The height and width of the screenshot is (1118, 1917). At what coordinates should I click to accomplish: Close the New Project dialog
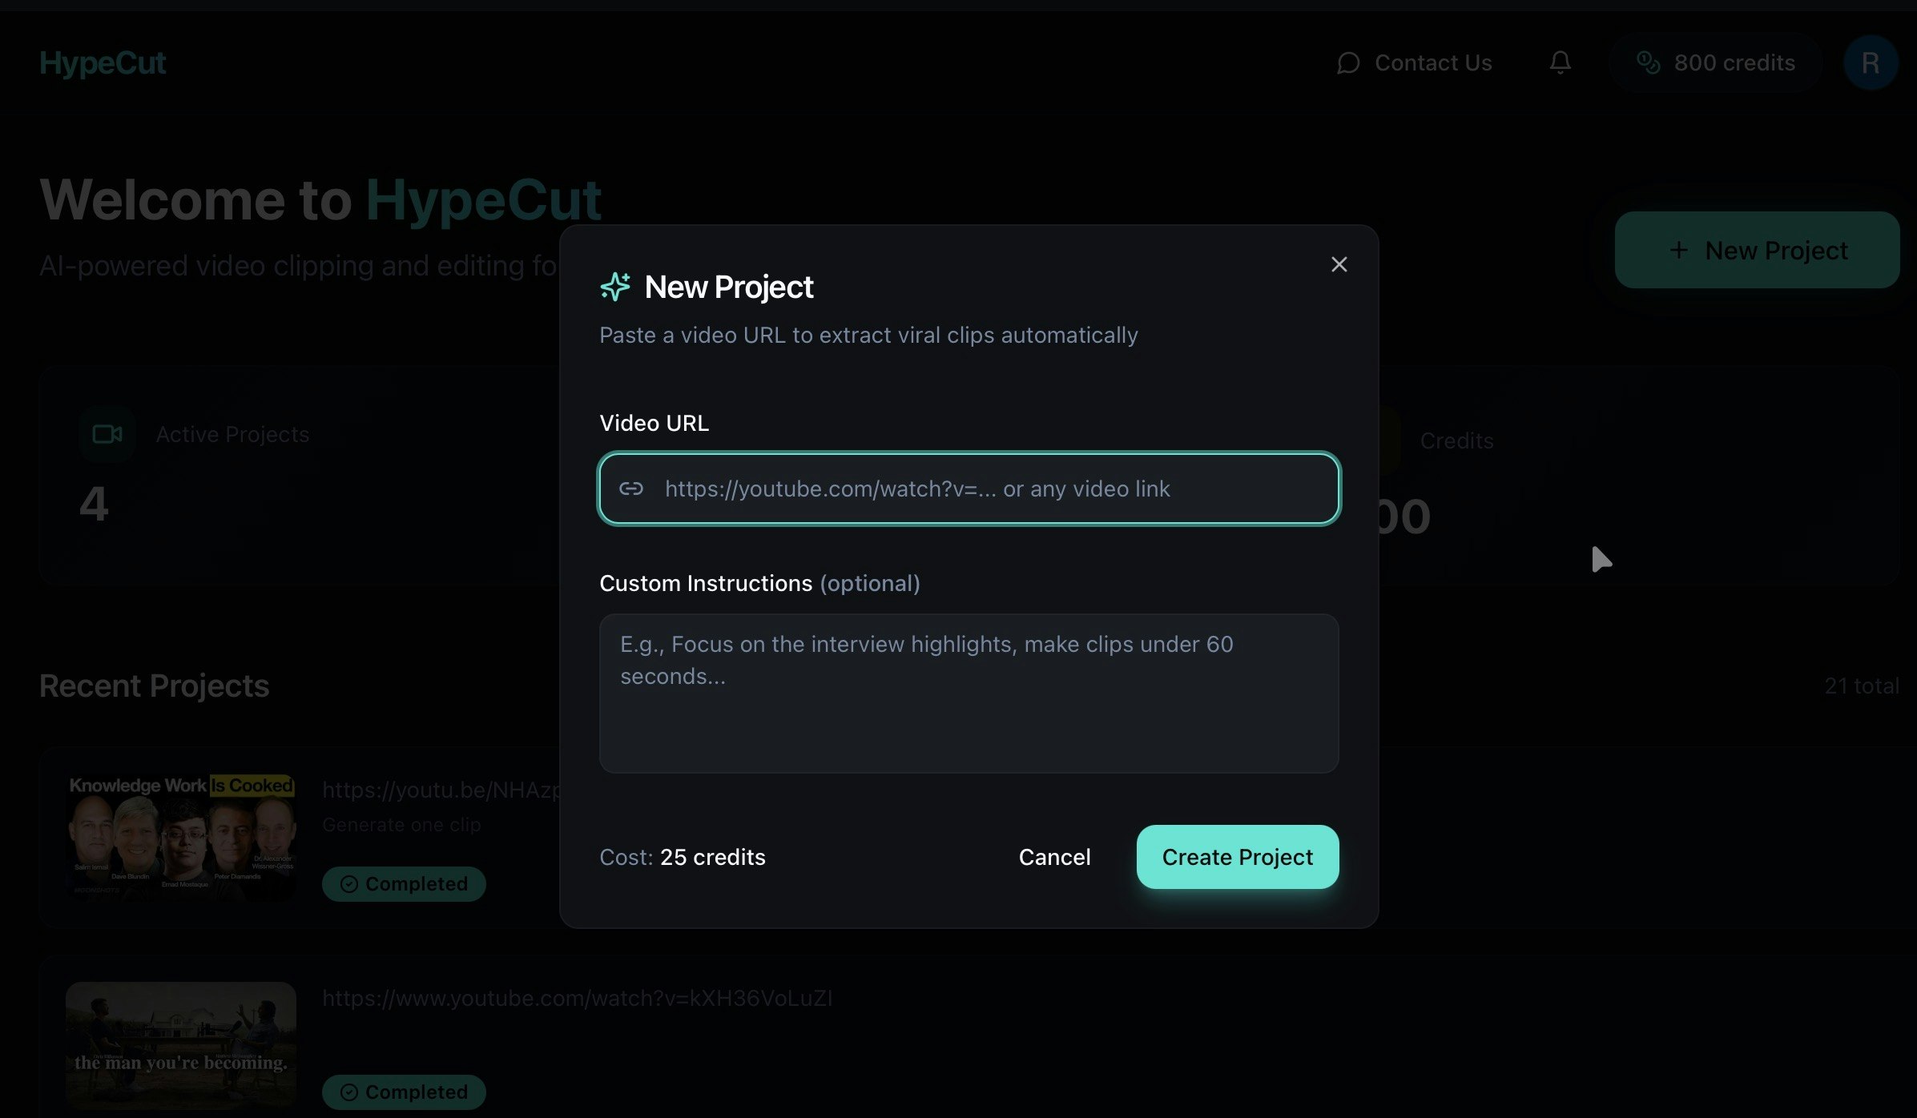click(x=1339, y=264)
